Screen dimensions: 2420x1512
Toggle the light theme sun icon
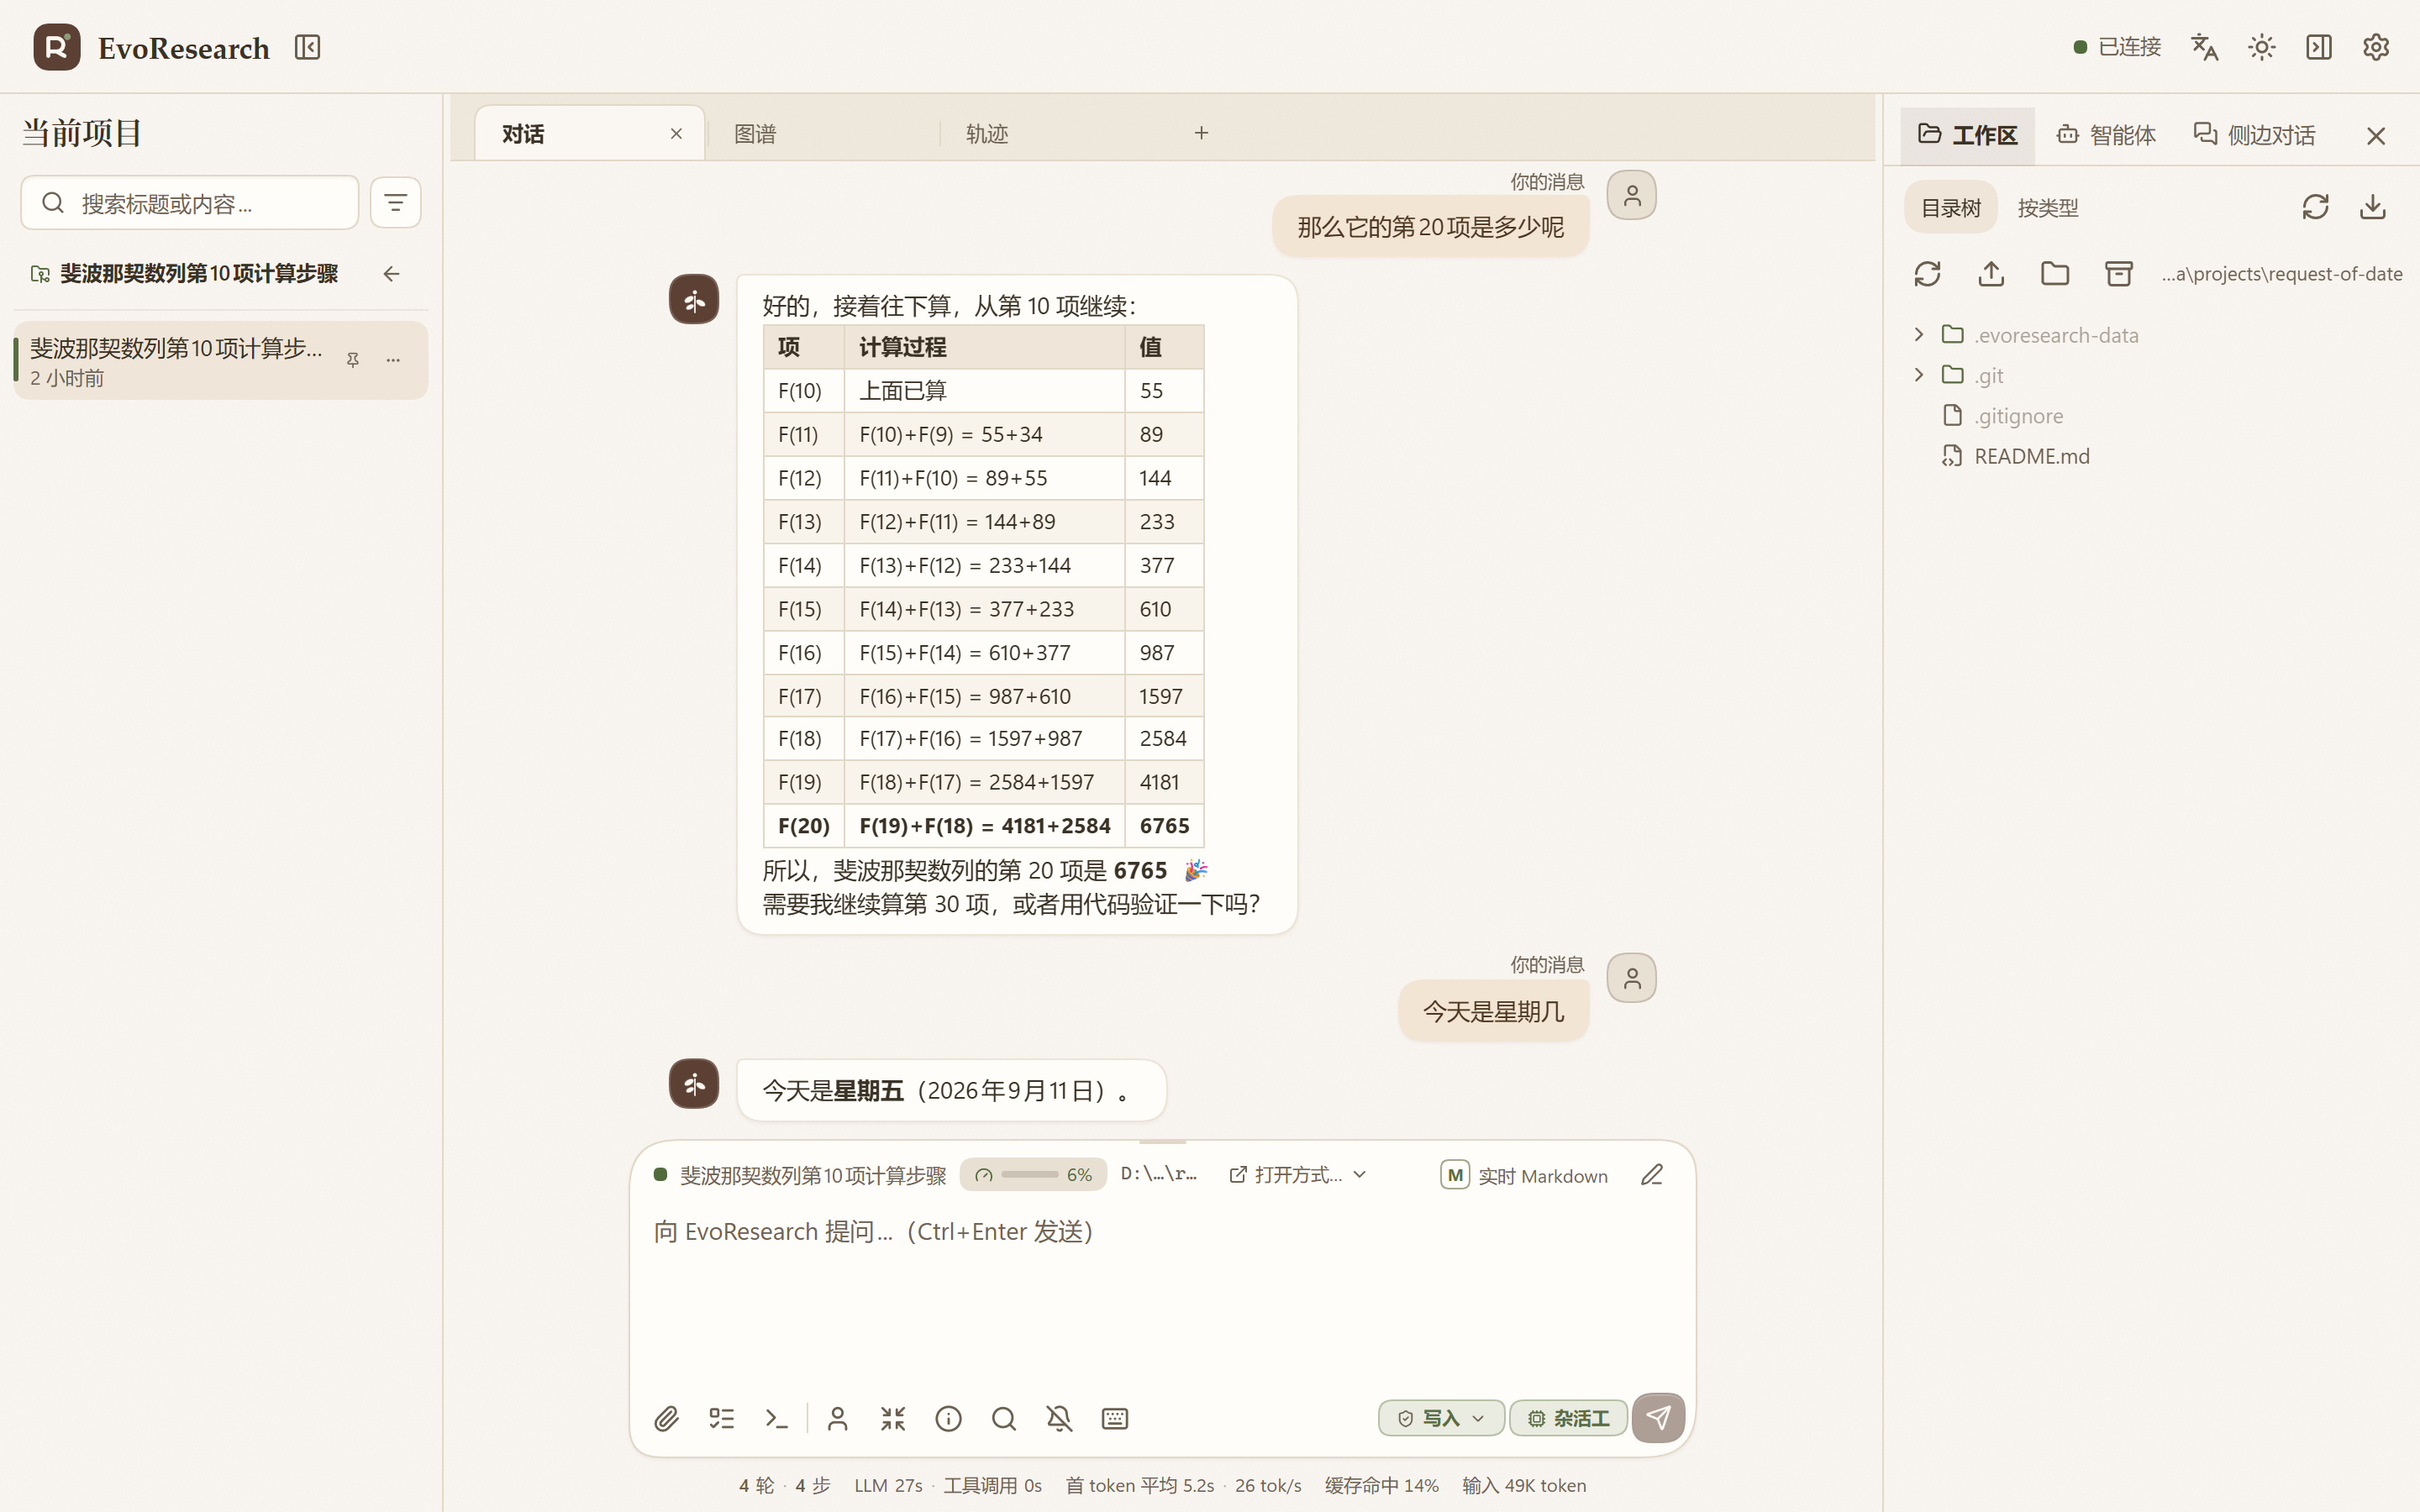click(x=2261, y=47)
